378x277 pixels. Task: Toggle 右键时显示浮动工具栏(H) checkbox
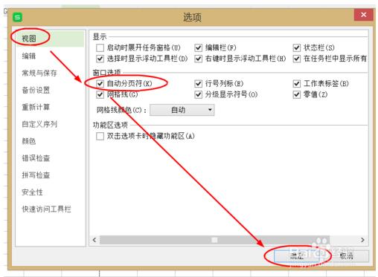198,59
